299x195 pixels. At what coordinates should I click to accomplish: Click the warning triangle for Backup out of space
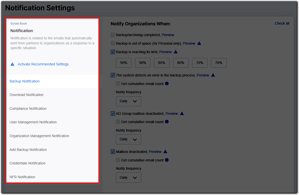point(199,43)
